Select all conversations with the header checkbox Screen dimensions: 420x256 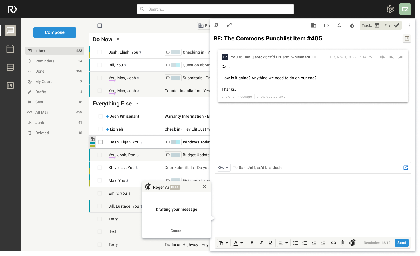coord(99,25)
